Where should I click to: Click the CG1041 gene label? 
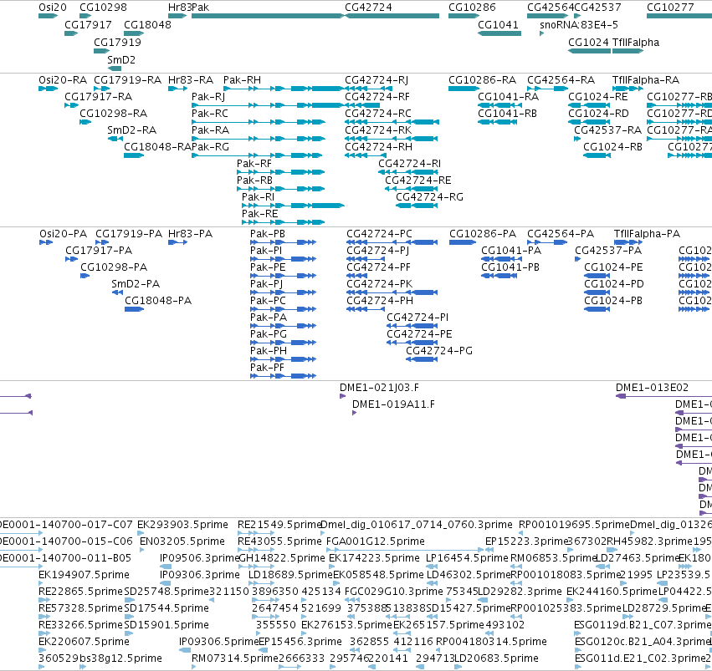tap(498, 24)
